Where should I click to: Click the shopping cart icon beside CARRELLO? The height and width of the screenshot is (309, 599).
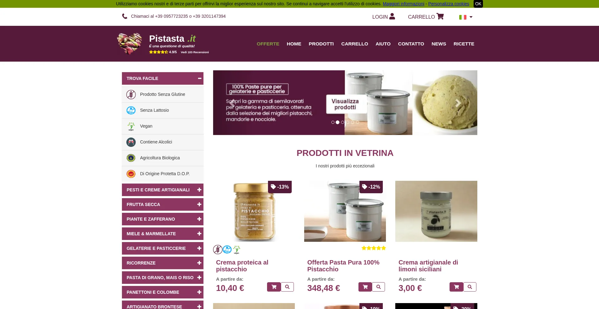pyautogui.click(x=440, y=16)
